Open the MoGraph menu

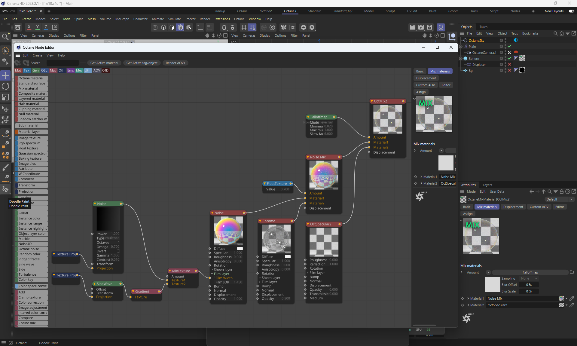pos(122,19)
